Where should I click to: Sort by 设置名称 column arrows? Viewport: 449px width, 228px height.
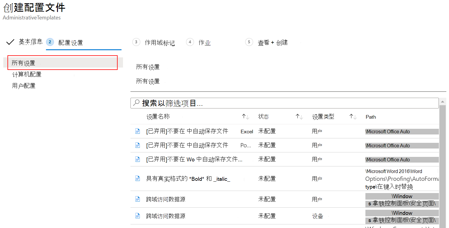tap(246, 117)
